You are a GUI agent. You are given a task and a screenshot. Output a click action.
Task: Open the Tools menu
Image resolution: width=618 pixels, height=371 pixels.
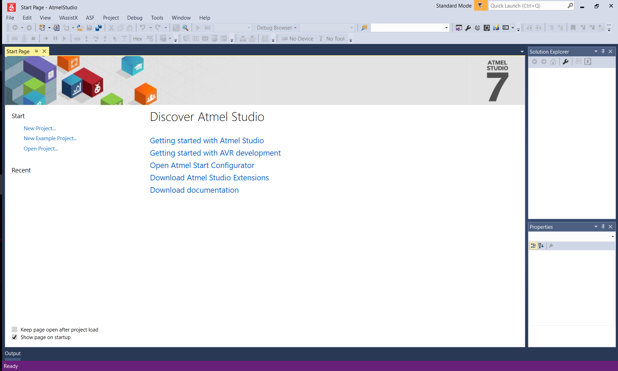coord(157,18)
